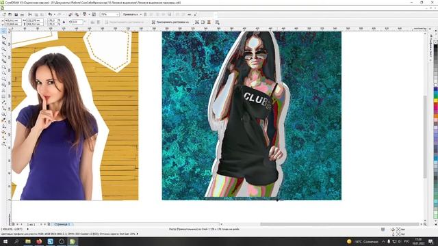Select the Pick tool in toolbox
Viewport: 438px width, 246px height.
point(3,31)
